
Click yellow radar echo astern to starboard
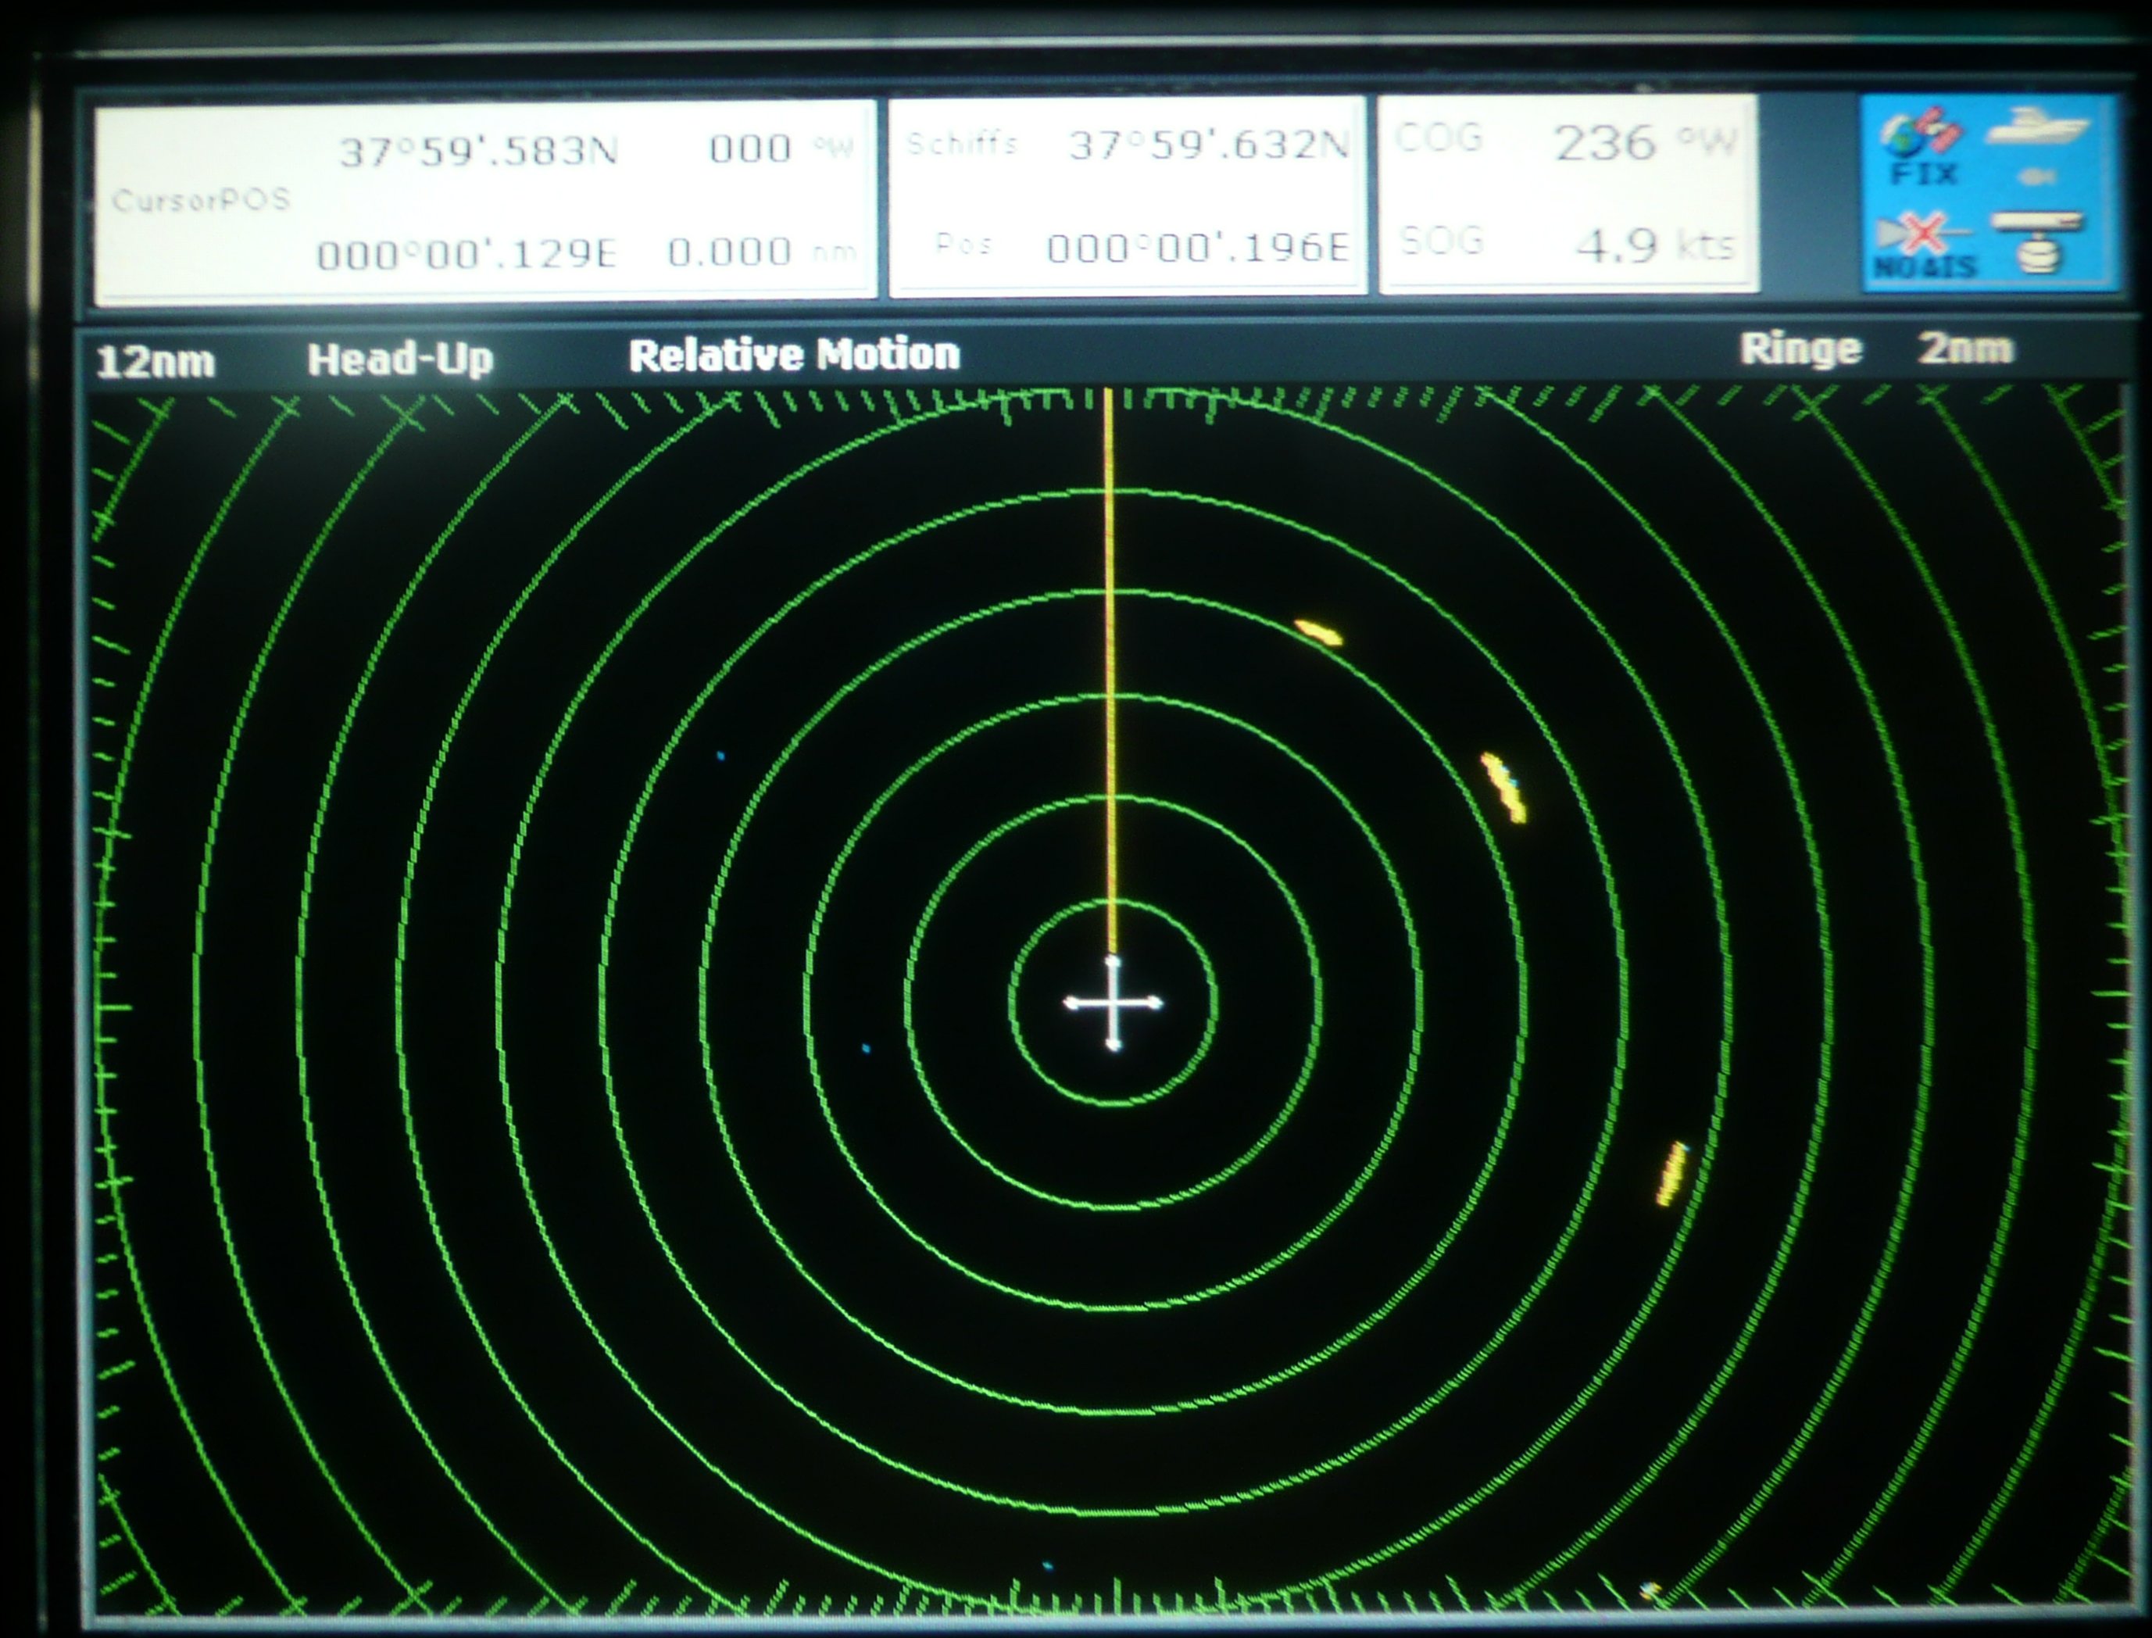tap(1671, 1174)
